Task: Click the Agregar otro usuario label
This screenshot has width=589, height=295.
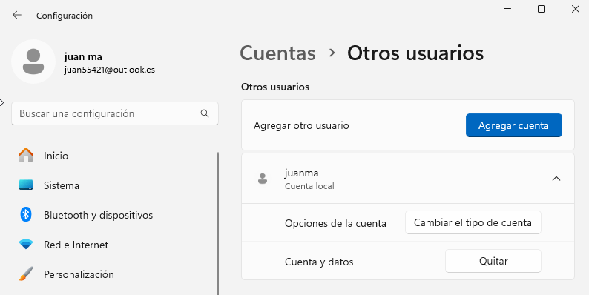Action: 301,126
